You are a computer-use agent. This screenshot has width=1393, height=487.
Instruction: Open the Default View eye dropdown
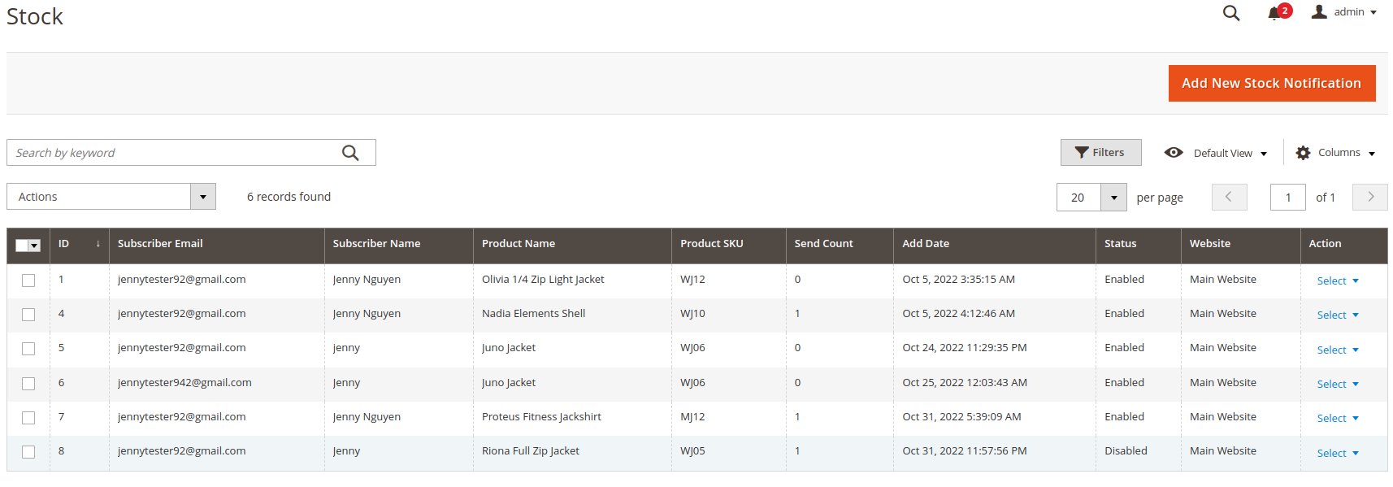point(1216,153)
